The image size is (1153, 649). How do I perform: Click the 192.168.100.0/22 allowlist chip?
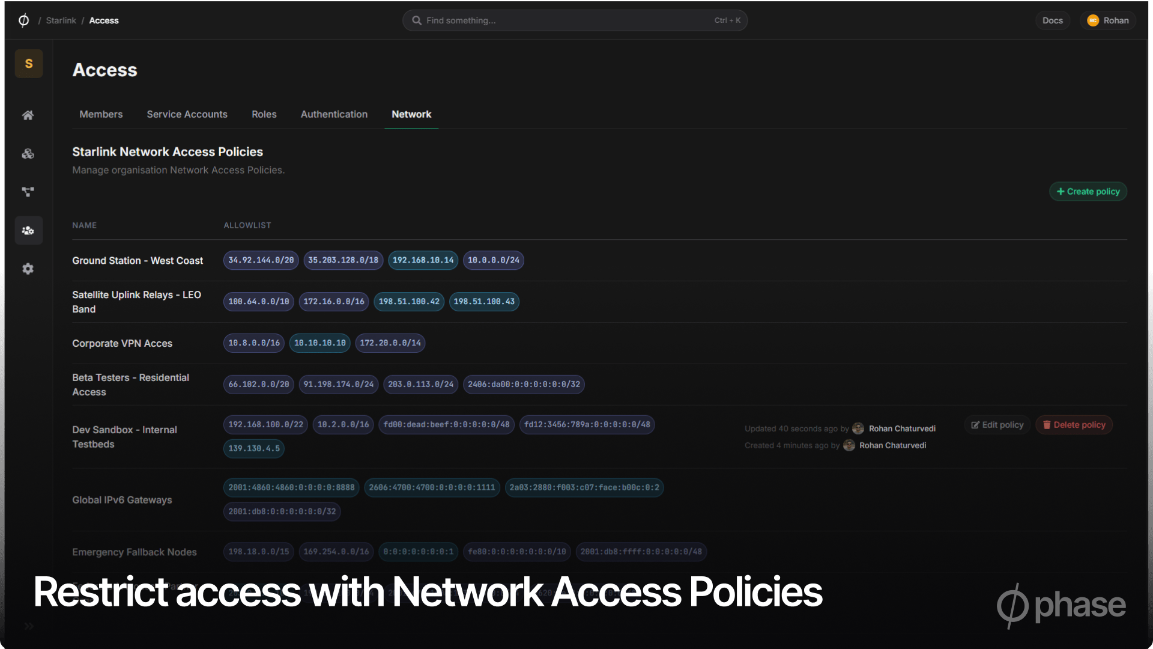tap(266, 425)
